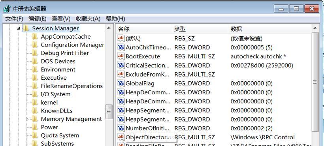Click the string icon beside BootExecute
Screen dimensions: 324x146
[x=121, y=56]
